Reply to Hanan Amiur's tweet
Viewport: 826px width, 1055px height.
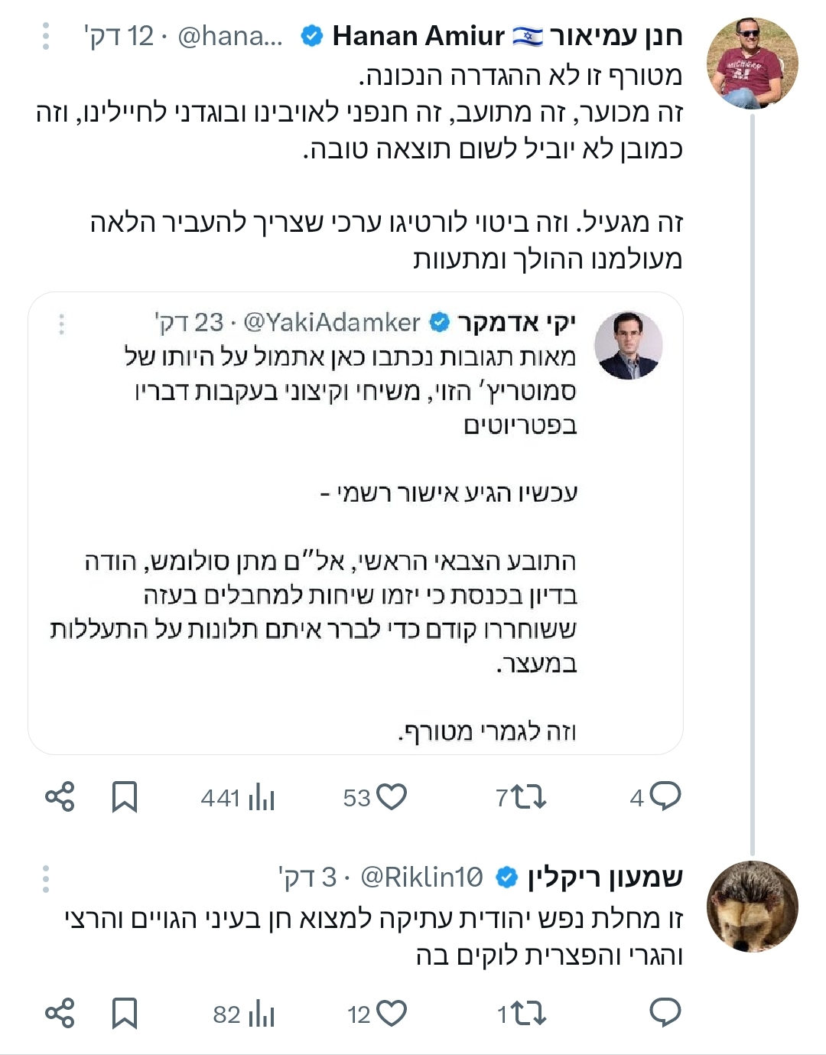point(664,797)
